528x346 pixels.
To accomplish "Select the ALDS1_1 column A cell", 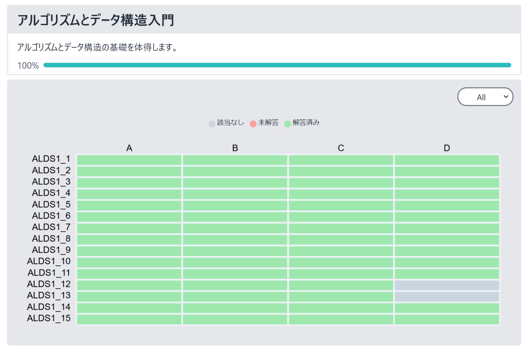I will [x=129, y=160].
